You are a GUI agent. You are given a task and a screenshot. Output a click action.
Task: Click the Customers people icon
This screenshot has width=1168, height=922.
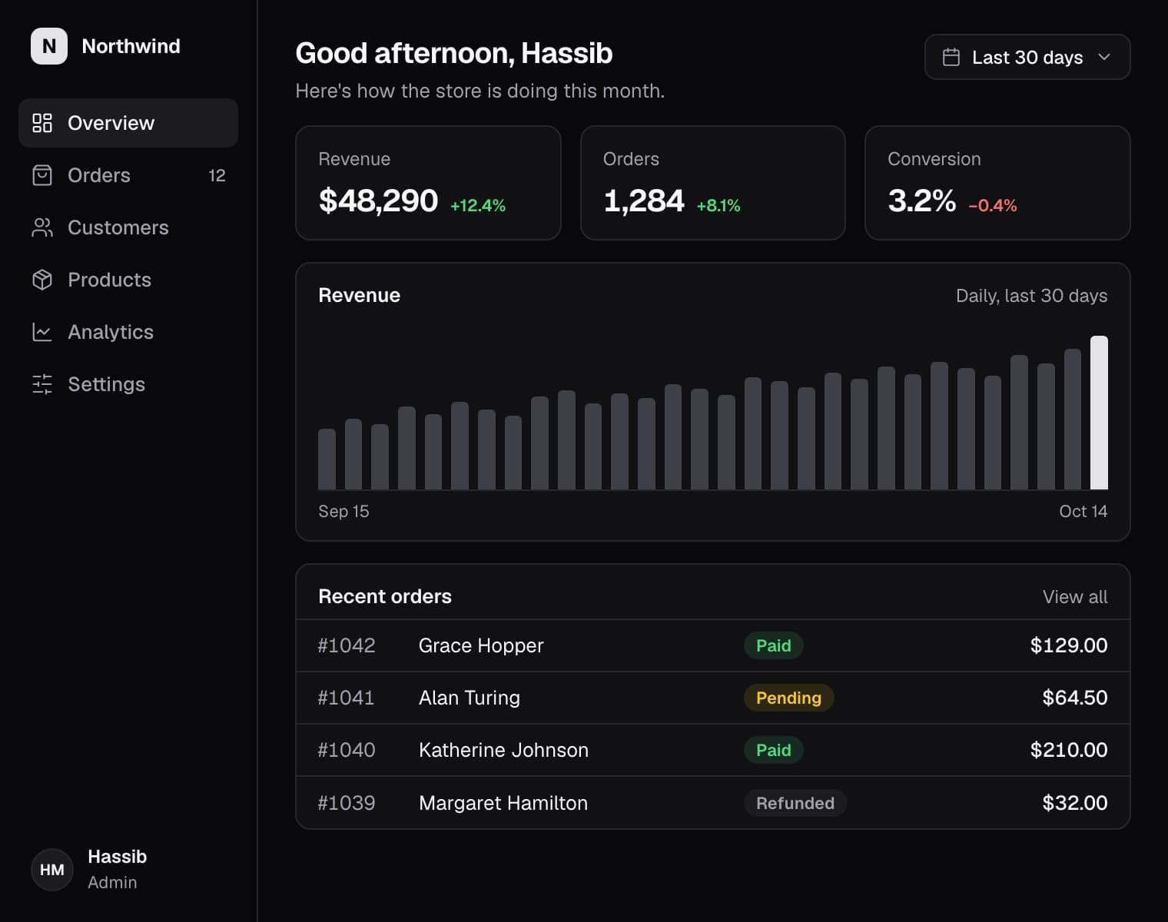(x=42, y=227)
